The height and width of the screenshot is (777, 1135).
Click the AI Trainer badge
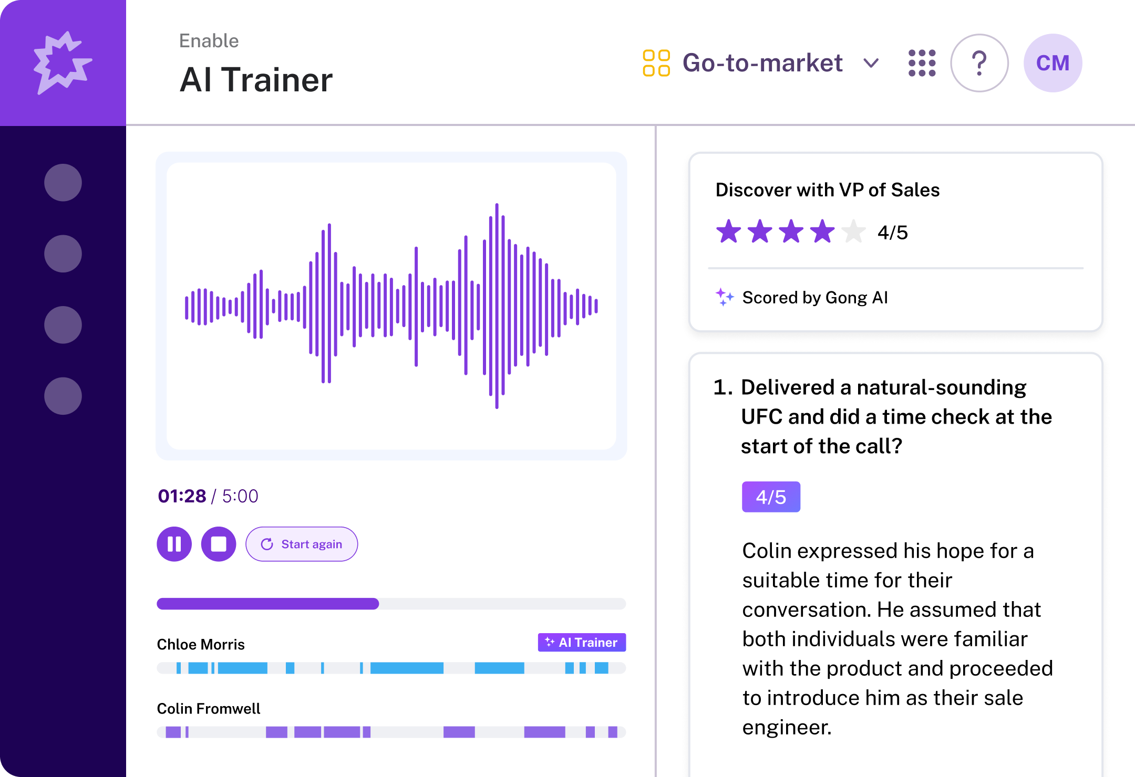582,642
